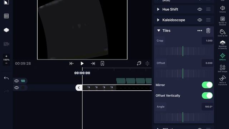
Task: Add a bookmark at playhead
Action: pyautogui.click(x=102, y=63)
